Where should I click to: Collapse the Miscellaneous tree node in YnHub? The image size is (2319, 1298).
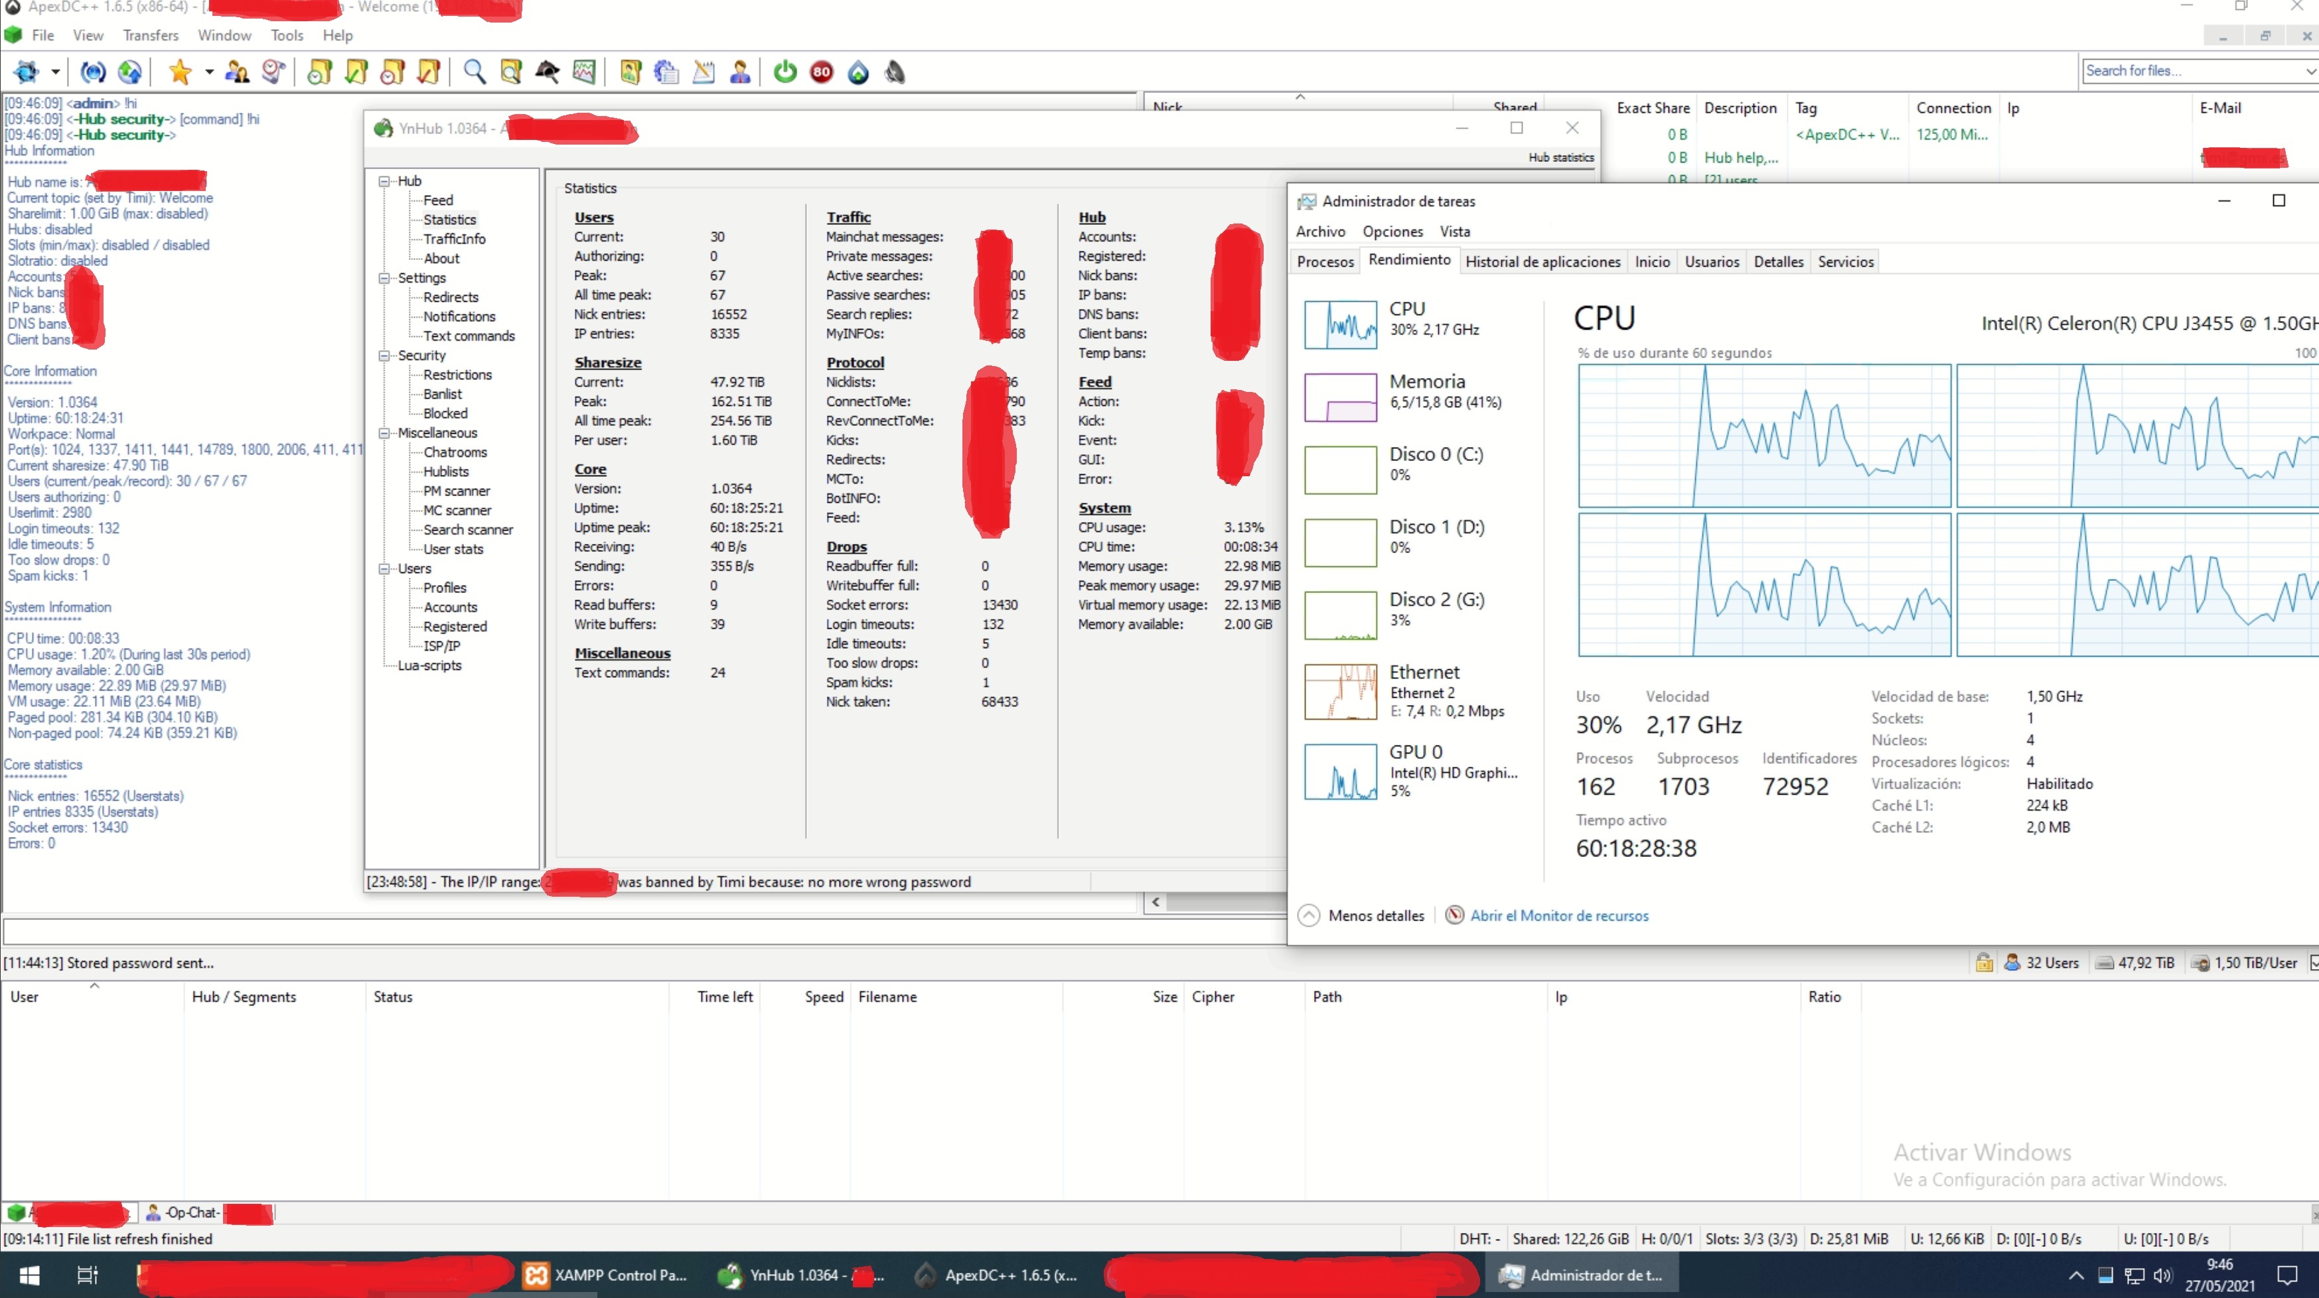pyautogui.click(x=384, y=432)
